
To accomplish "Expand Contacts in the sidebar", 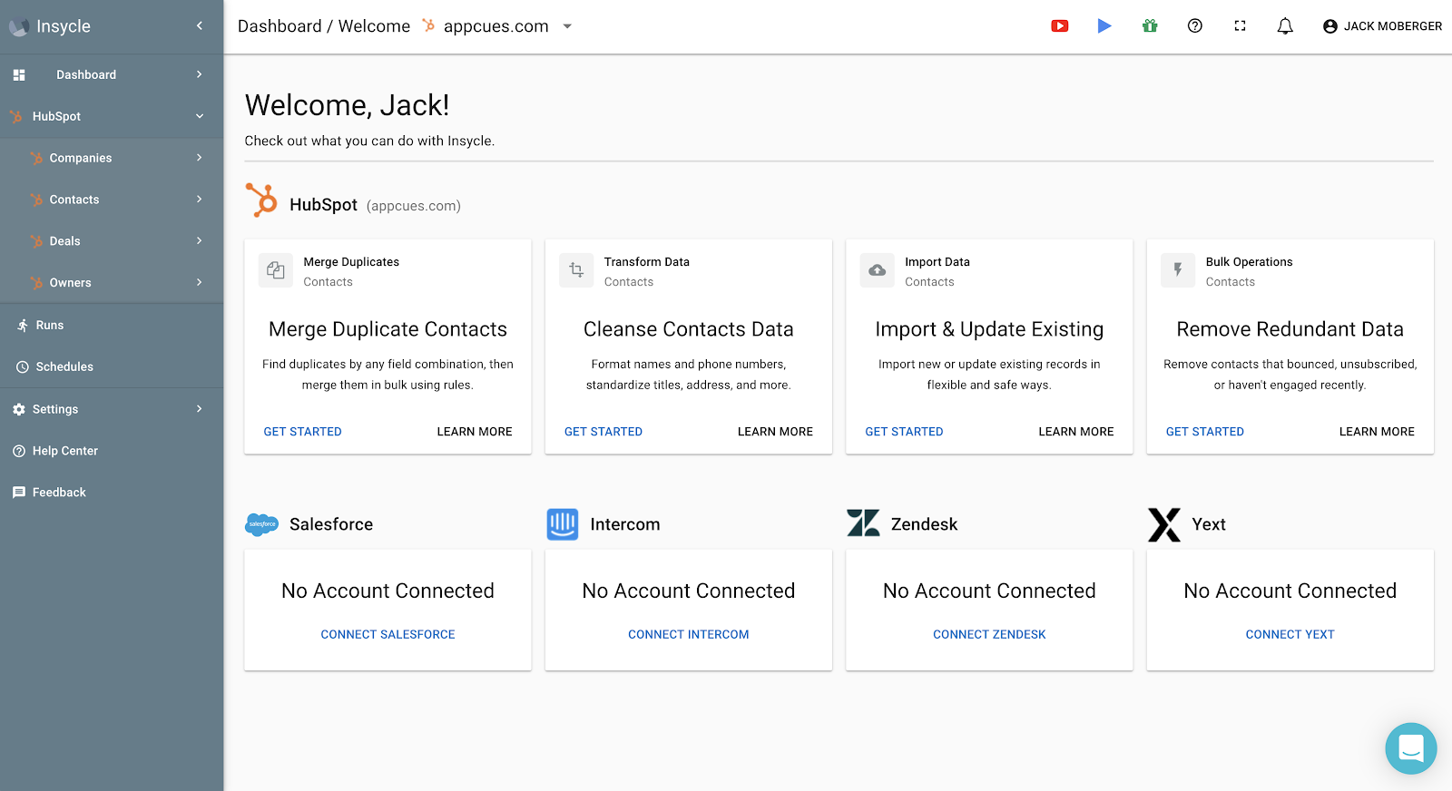I will pyautogui.click(x=112, y=200).
